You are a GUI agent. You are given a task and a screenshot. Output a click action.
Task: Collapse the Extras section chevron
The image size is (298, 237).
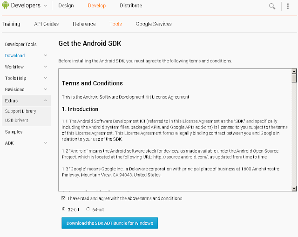[x=46, y=101]
